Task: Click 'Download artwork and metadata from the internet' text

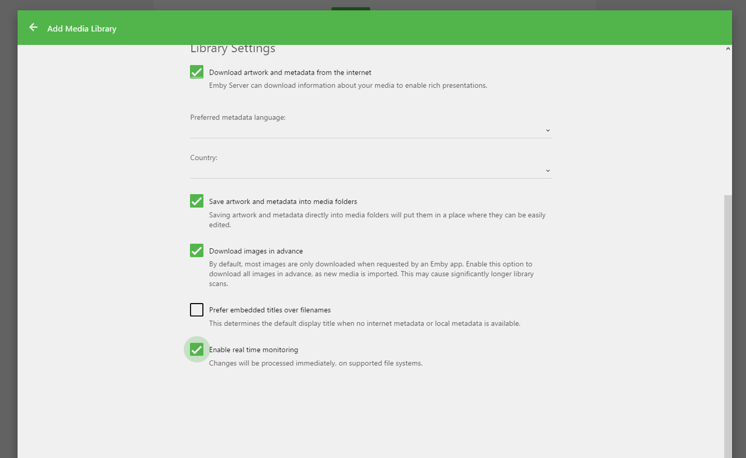Action: tap(290, 72)
